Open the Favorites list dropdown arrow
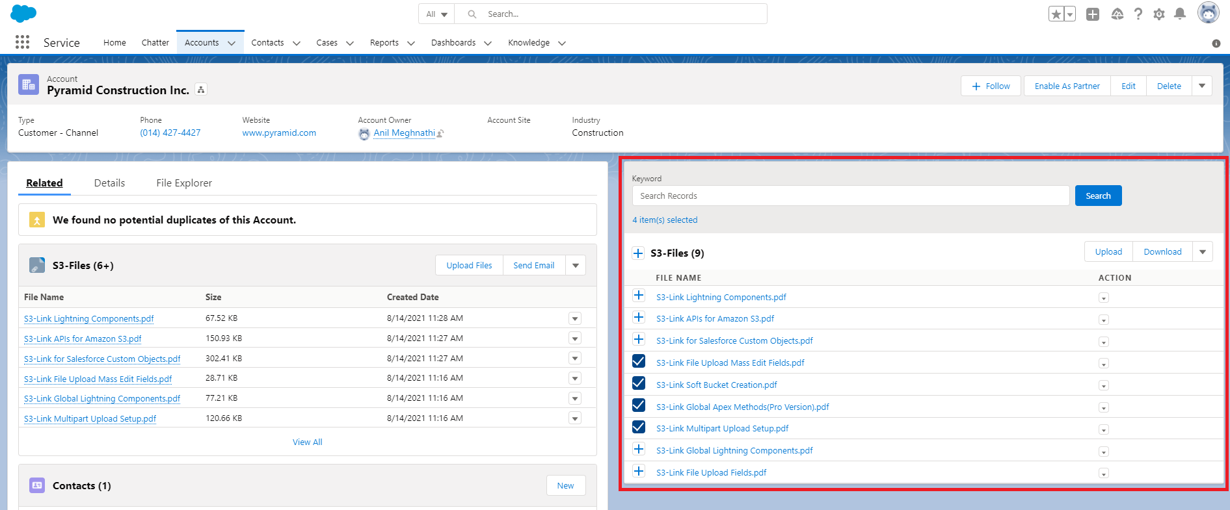Screen dimensions: 1230x510 [1070, 14]
